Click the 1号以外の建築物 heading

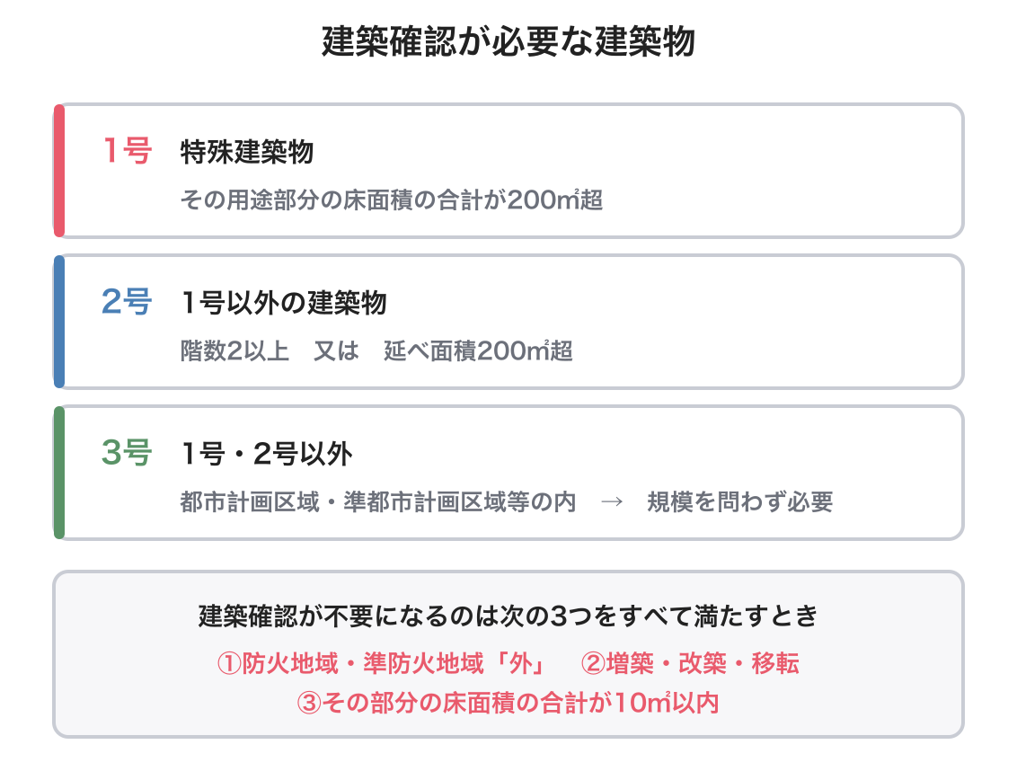tap(283, 303)
